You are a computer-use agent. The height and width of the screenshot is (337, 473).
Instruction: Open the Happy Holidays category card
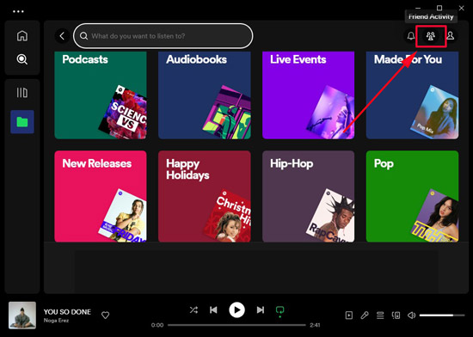click(205, 196)
